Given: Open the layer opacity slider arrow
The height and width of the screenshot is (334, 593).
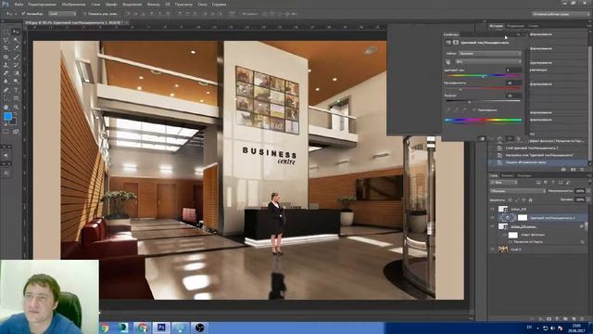Looking at the screenshot, I should point(587,191).
